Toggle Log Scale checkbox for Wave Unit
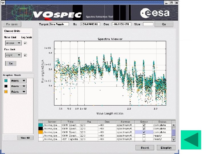This screenshot has height=154, width=206. point(25,43)
